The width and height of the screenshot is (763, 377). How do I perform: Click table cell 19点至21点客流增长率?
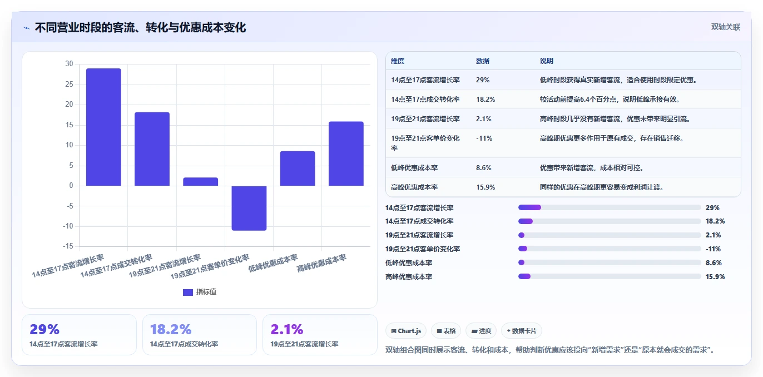tap(425, 119)
